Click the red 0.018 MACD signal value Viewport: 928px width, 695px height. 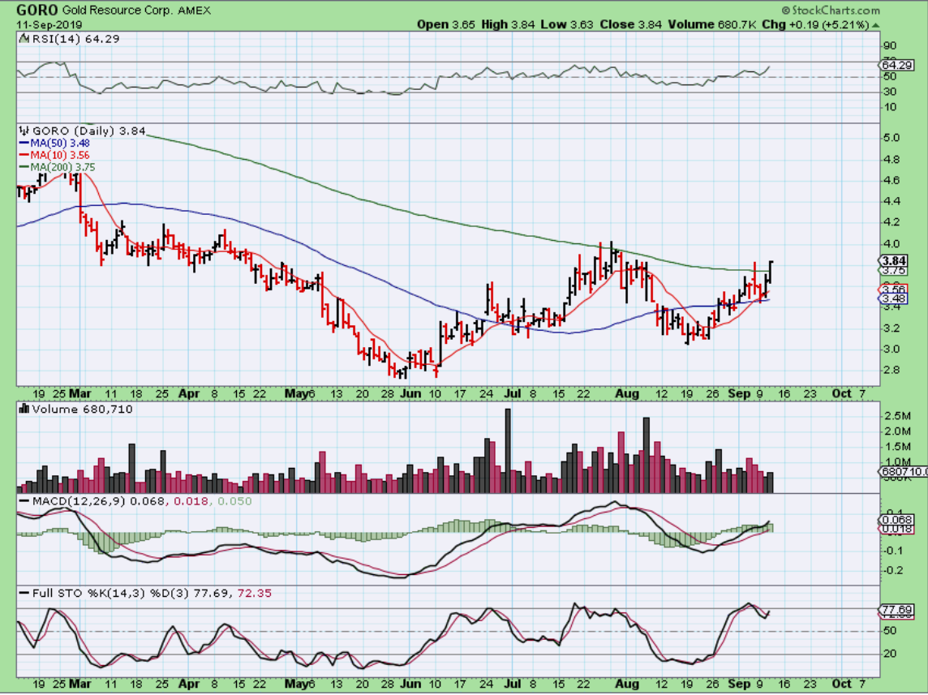pos(191,501)
